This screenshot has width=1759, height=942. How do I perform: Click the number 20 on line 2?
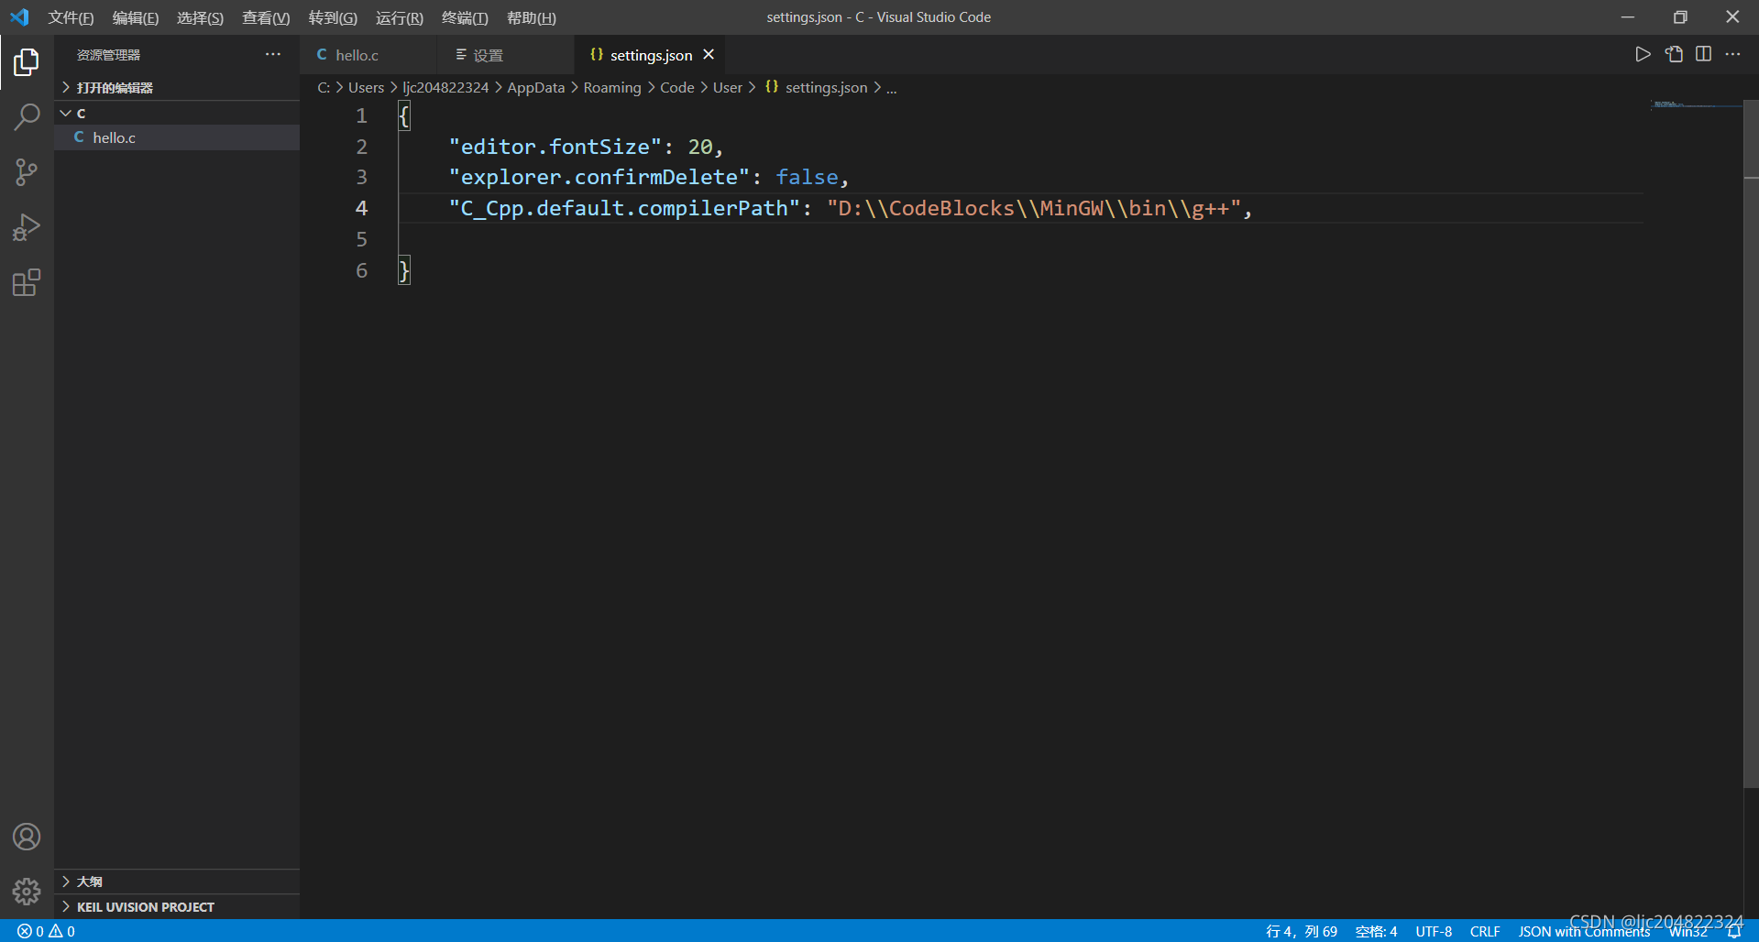point(700,147)
